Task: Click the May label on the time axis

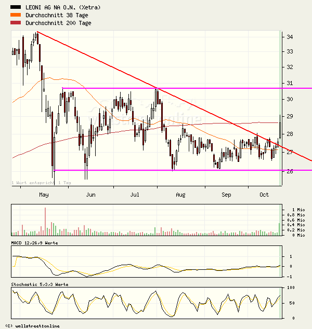Action: click(x=44, y=195)
